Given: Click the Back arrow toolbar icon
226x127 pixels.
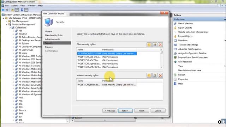Looking at the screenshot, I should [3, 10].
